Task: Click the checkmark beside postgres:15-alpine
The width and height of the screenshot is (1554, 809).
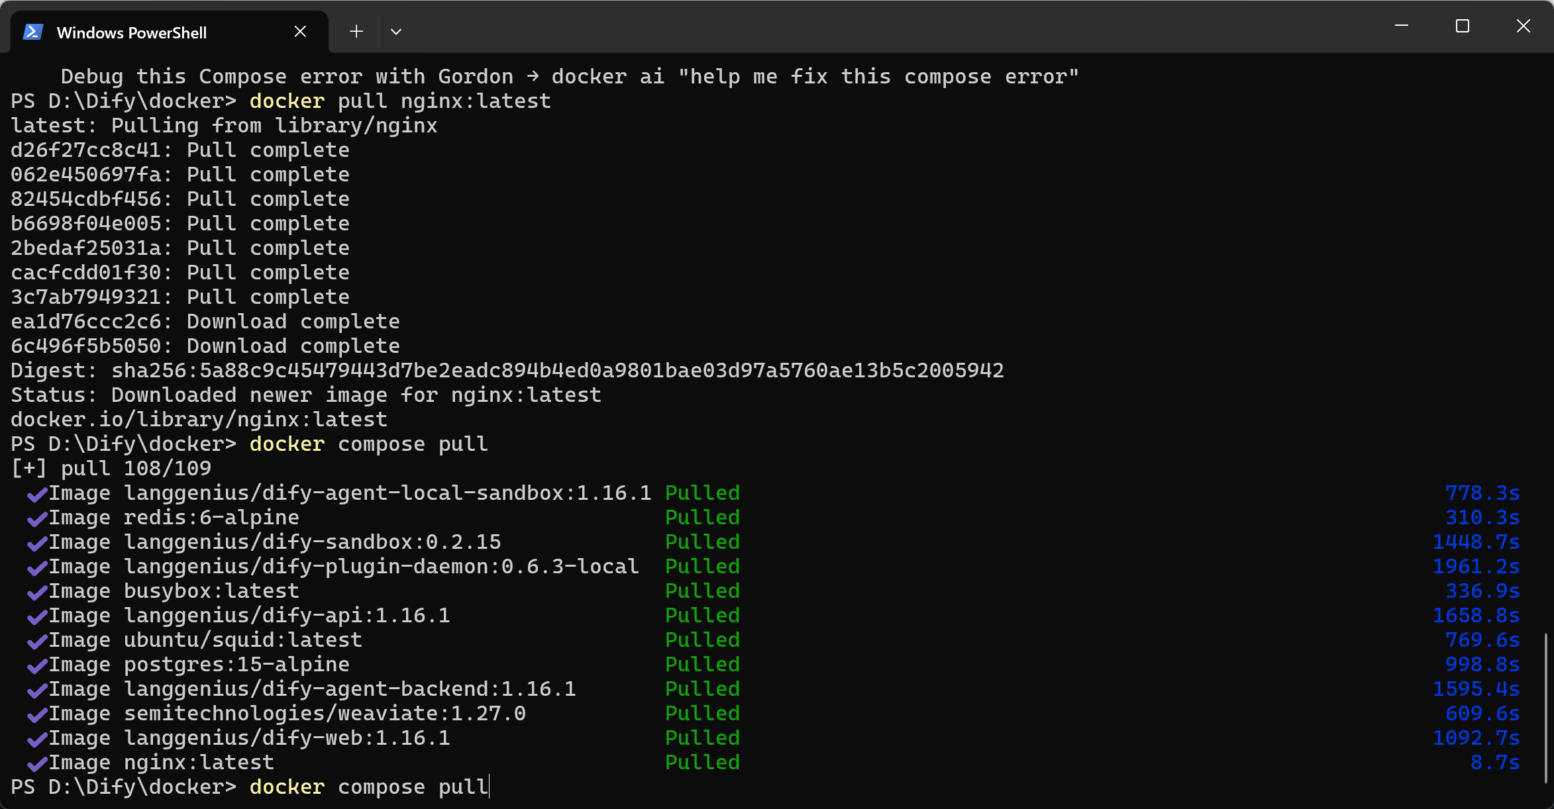Action: (x=37, y=665)
